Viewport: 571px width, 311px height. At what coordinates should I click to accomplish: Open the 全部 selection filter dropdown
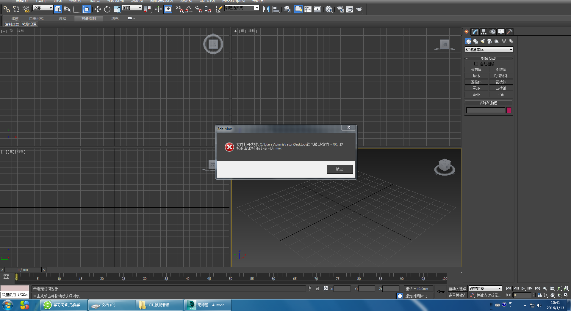43,8
